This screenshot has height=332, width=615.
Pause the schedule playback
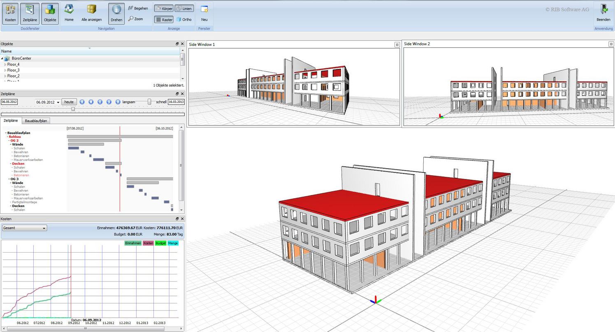click(x=100, y=102)
